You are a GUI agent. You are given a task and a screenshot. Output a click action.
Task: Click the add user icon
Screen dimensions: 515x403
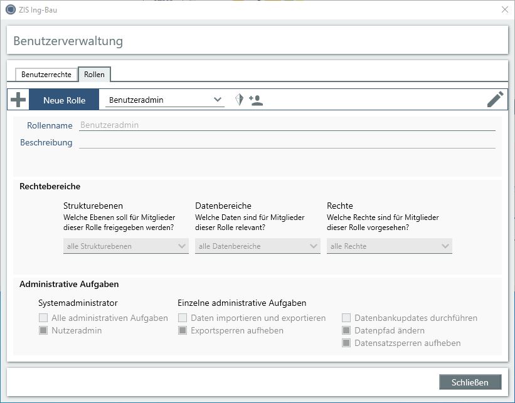click(256, 100)
